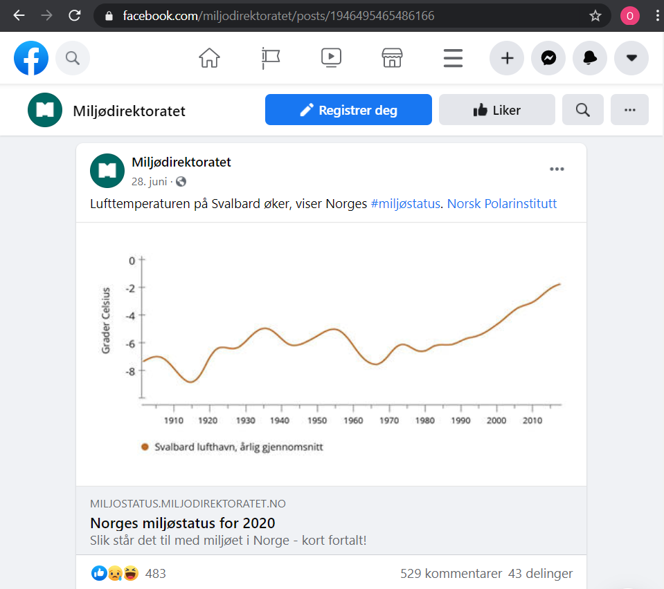
Task: Open Norsk Polarinstitutt link
Action: click(x=502, y=204)
